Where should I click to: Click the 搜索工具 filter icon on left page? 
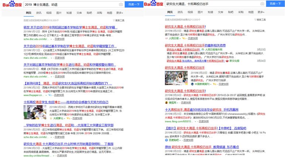click(114, 20)
